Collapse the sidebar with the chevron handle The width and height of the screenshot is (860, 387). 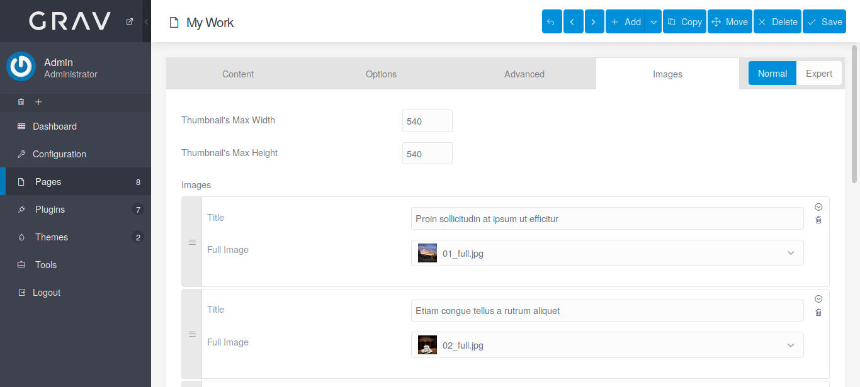point(146,21)
